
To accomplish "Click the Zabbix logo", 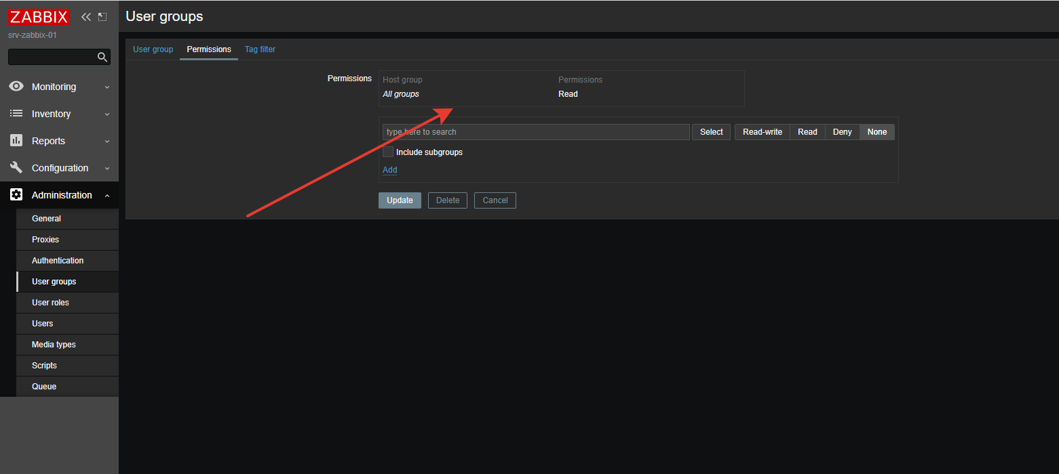I will click(x=39, y=17).
